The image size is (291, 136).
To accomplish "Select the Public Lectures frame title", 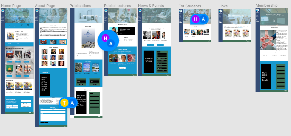I will click(118, 6).
